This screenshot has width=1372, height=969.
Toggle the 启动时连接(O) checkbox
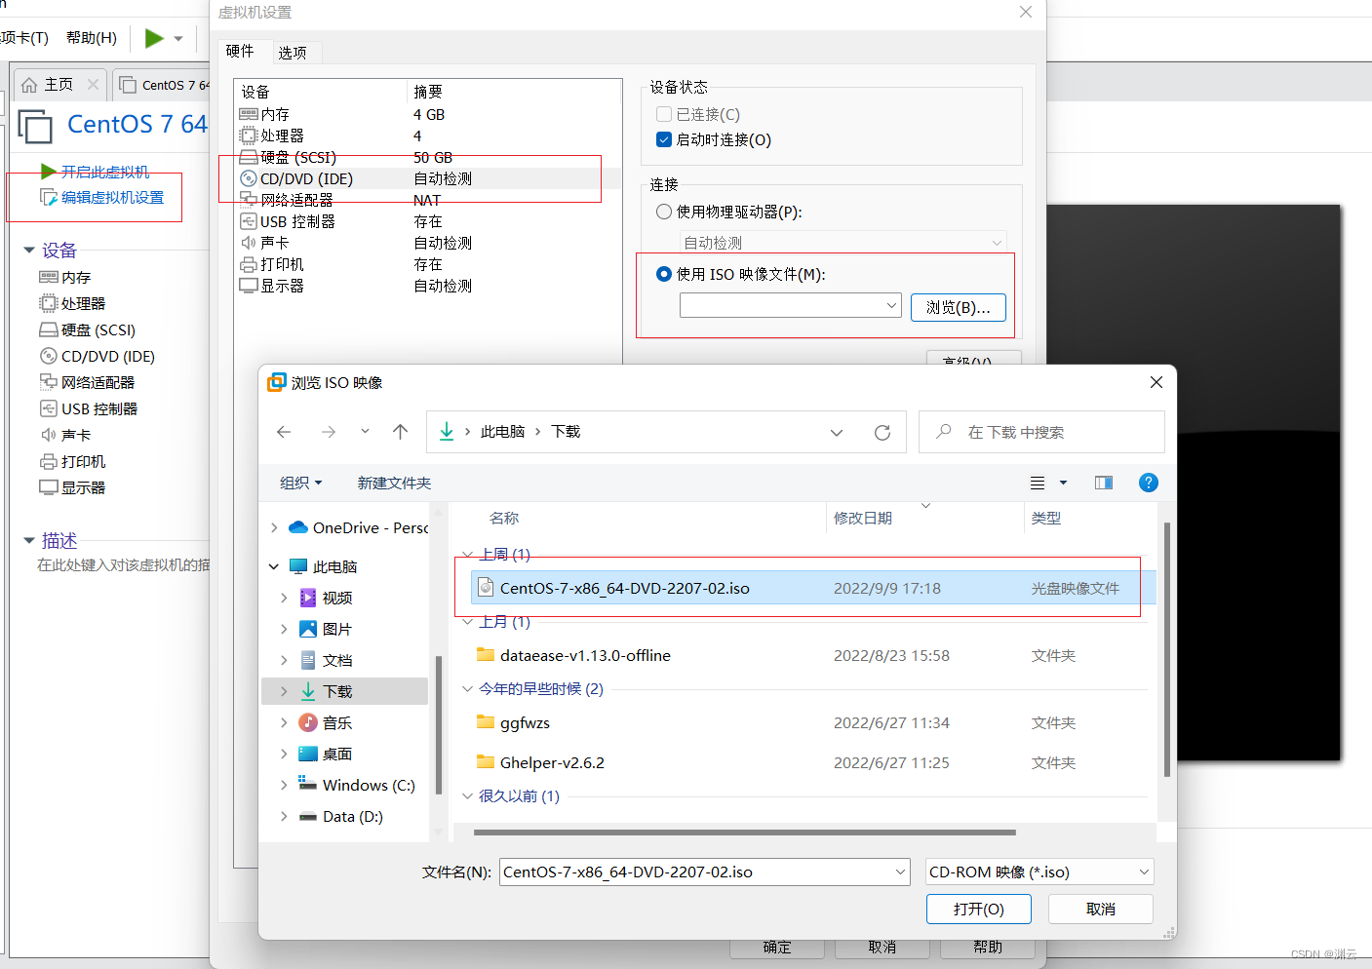[664, 139]
